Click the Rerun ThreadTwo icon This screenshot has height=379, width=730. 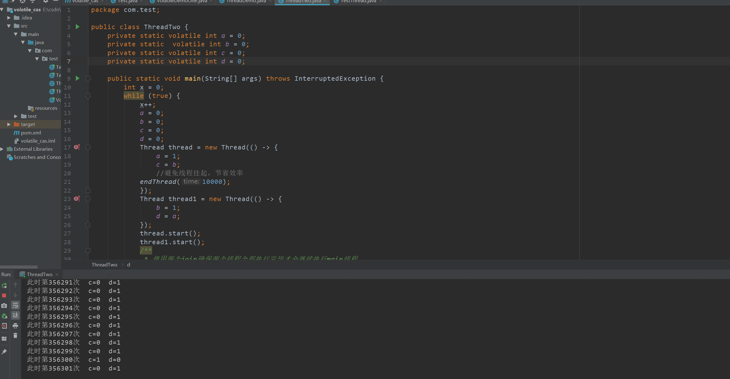[x=4, y=286]
